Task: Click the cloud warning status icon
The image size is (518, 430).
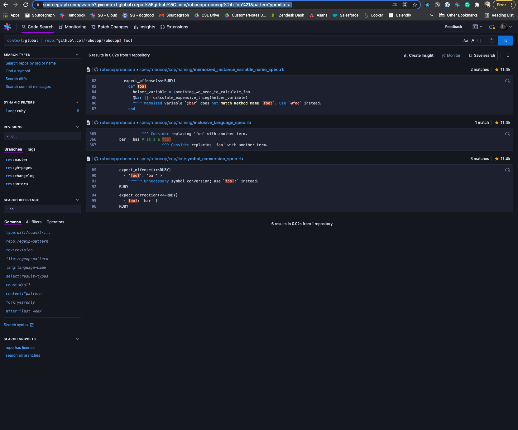Action: [492, 27]
